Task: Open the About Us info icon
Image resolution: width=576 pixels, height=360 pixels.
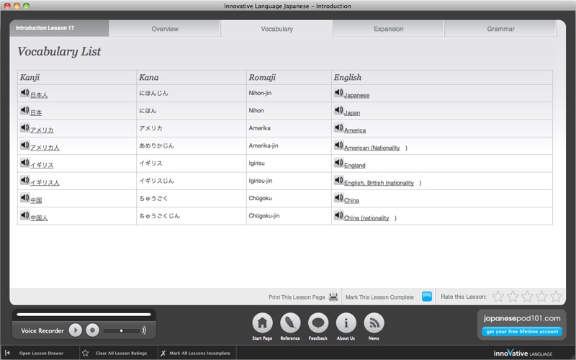Action: click(346, 323)
